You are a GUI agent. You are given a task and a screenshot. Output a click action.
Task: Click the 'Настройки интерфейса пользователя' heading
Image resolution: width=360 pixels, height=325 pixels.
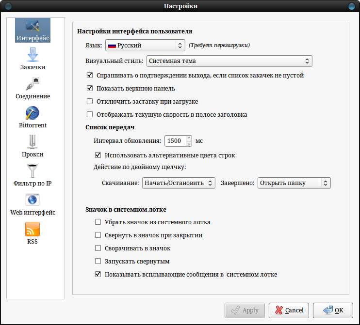pos(134,31)
